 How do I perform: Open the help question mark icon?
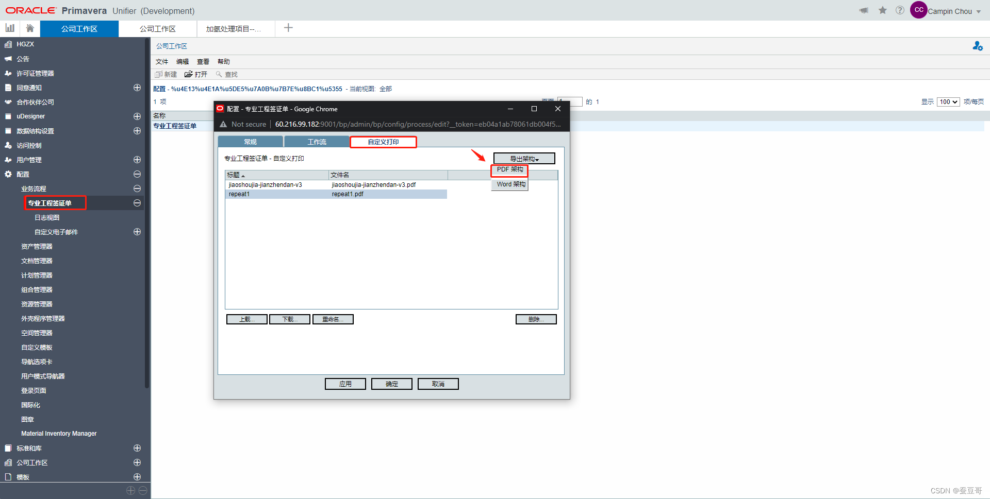point(900,11)
